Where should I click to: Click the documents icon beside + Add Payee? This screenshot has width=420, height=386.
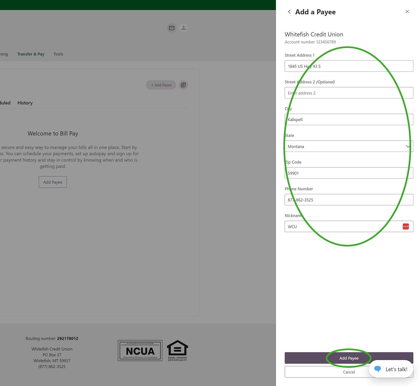pos(183,85)
